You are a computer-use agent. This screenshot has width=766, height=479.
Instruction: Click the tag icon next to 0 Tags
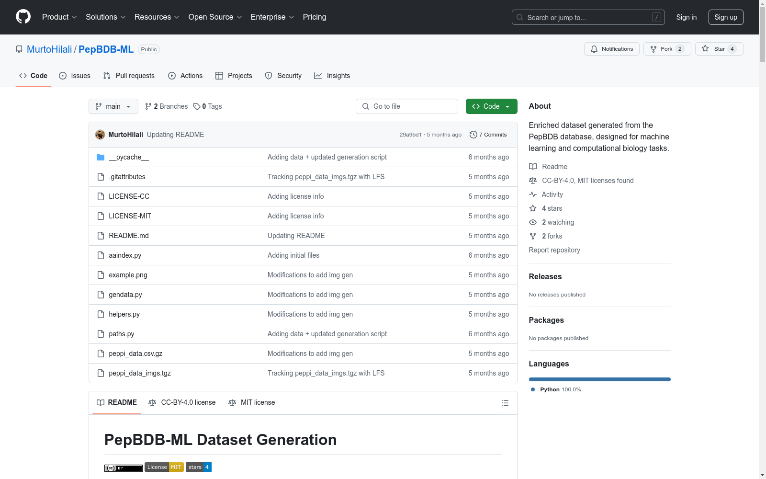point(197,106)
